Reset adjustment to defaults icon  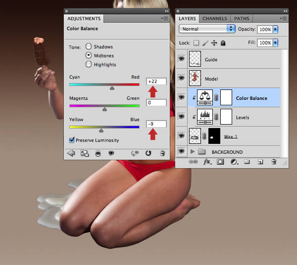tap(148, 153)
